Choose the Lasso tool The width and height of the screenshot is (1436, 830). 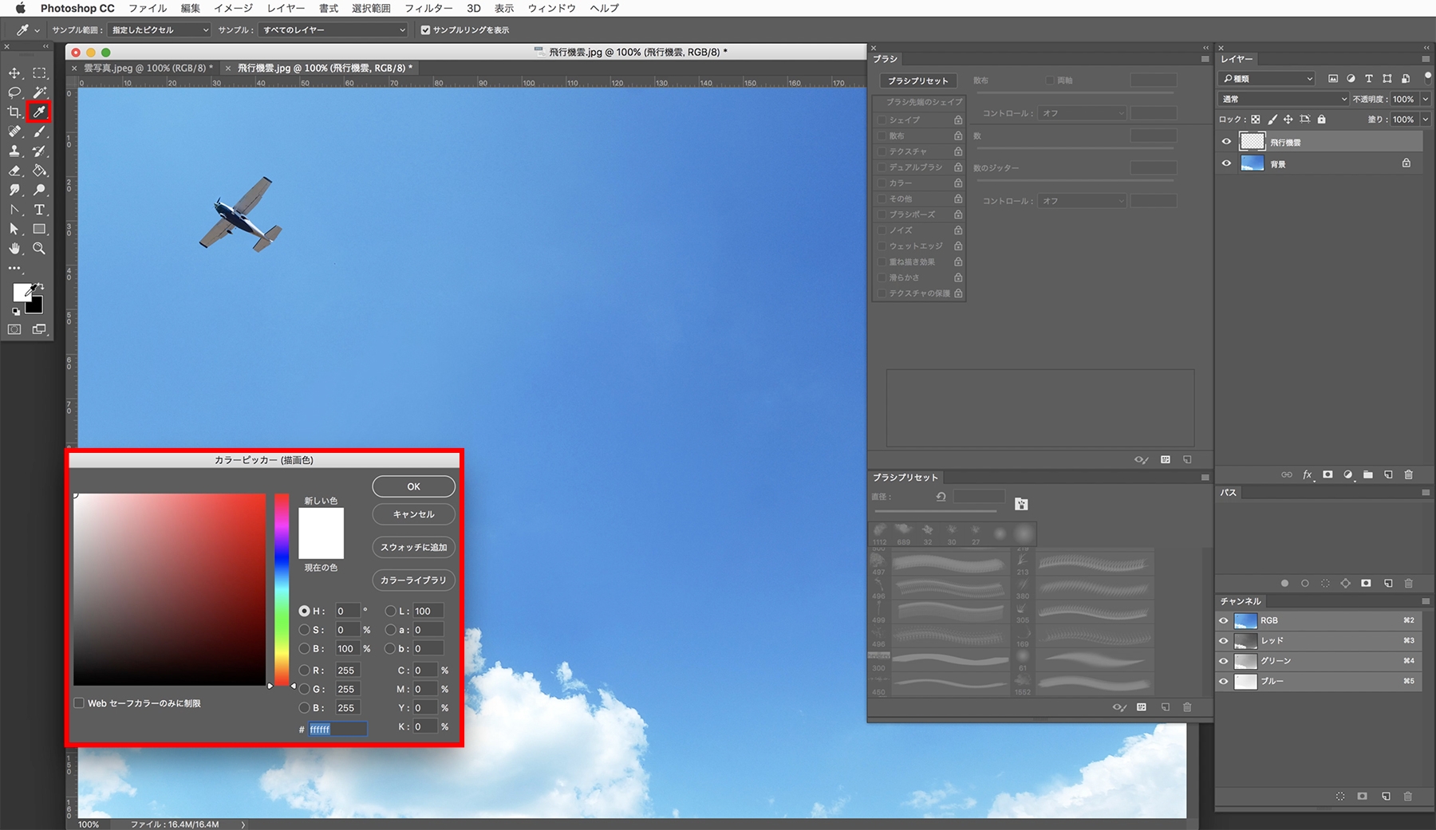tap(14, 92)
